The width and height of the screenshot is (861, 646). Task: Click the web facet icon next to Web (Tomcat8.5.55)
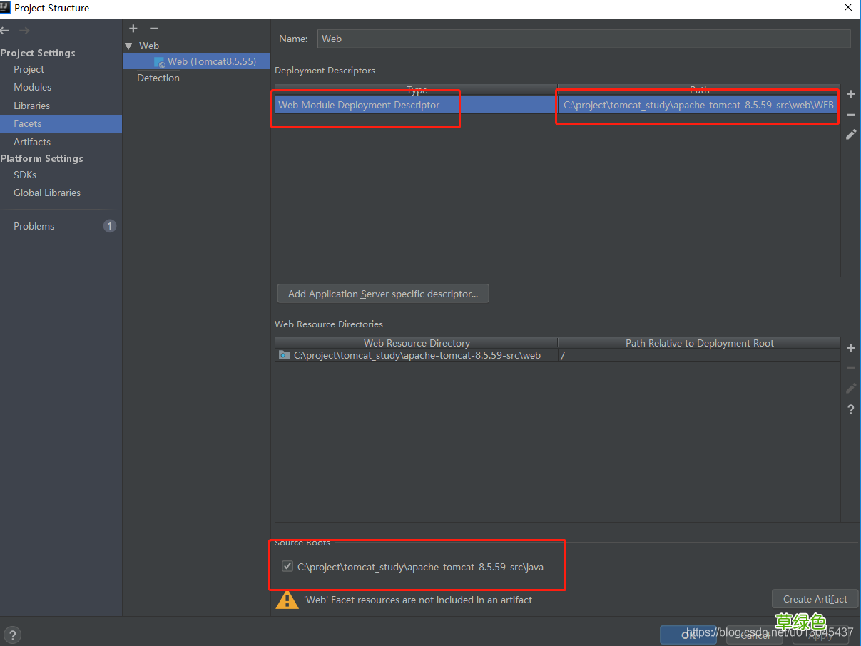[x=159, y=62]
